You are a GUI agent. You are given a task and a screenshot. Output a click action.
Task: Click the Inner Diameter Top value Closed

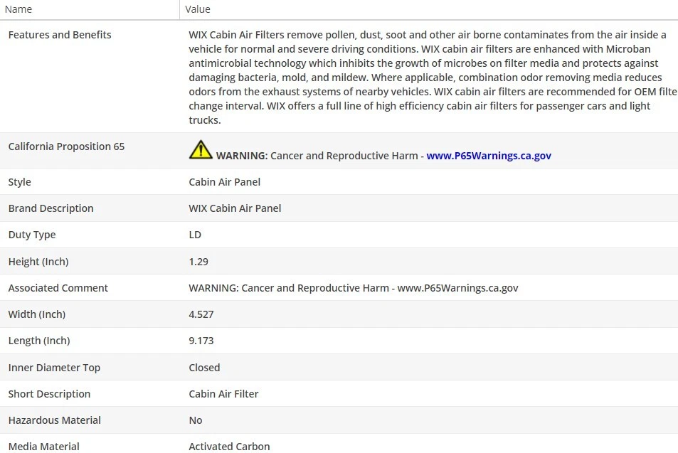coord(204,368)
